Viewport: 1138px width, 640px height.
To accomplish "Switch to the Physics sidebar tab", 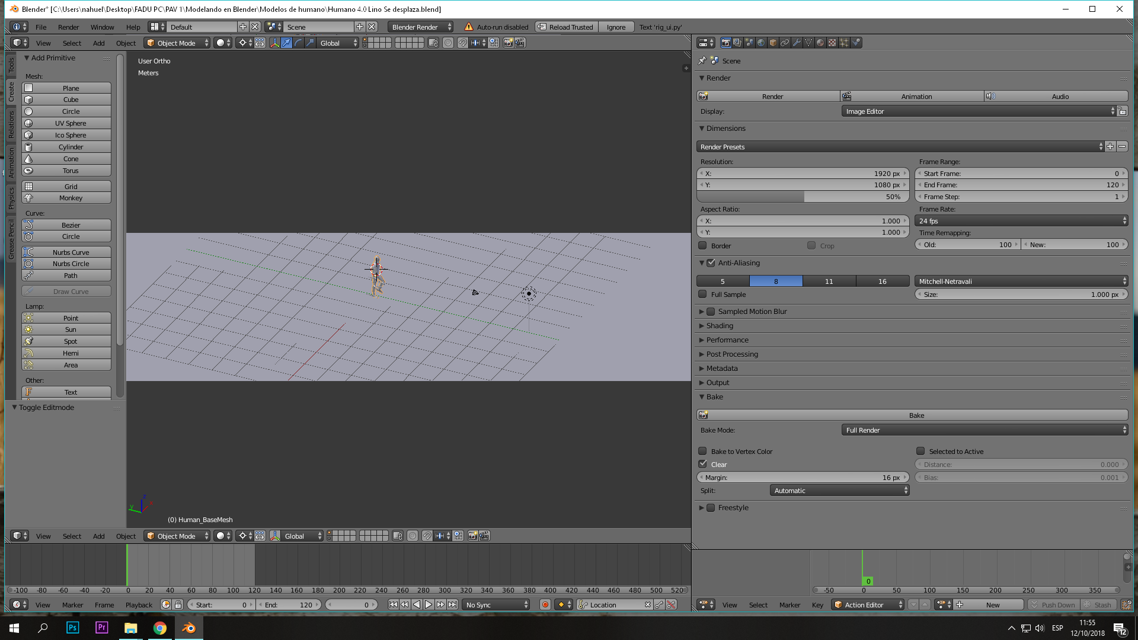I will pyautogui.click(x=11, y=199).
